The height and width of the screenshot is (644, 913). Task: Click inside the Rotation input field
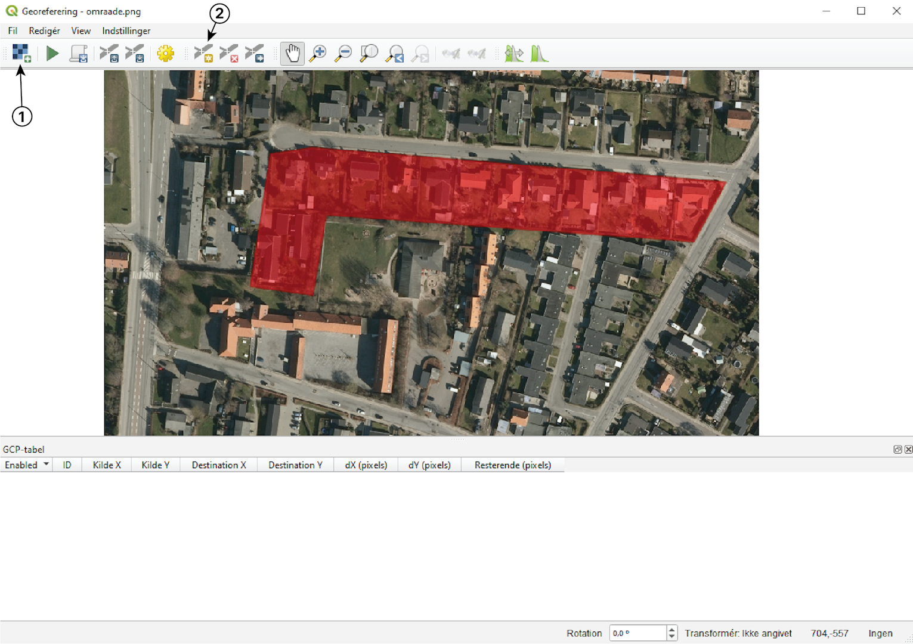pyautogui.click(x=637, y=633)
